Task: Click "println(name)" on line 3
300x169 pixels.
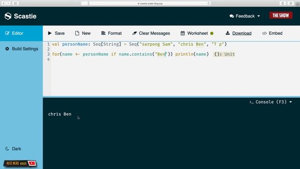Action: [x=192, y=54]
